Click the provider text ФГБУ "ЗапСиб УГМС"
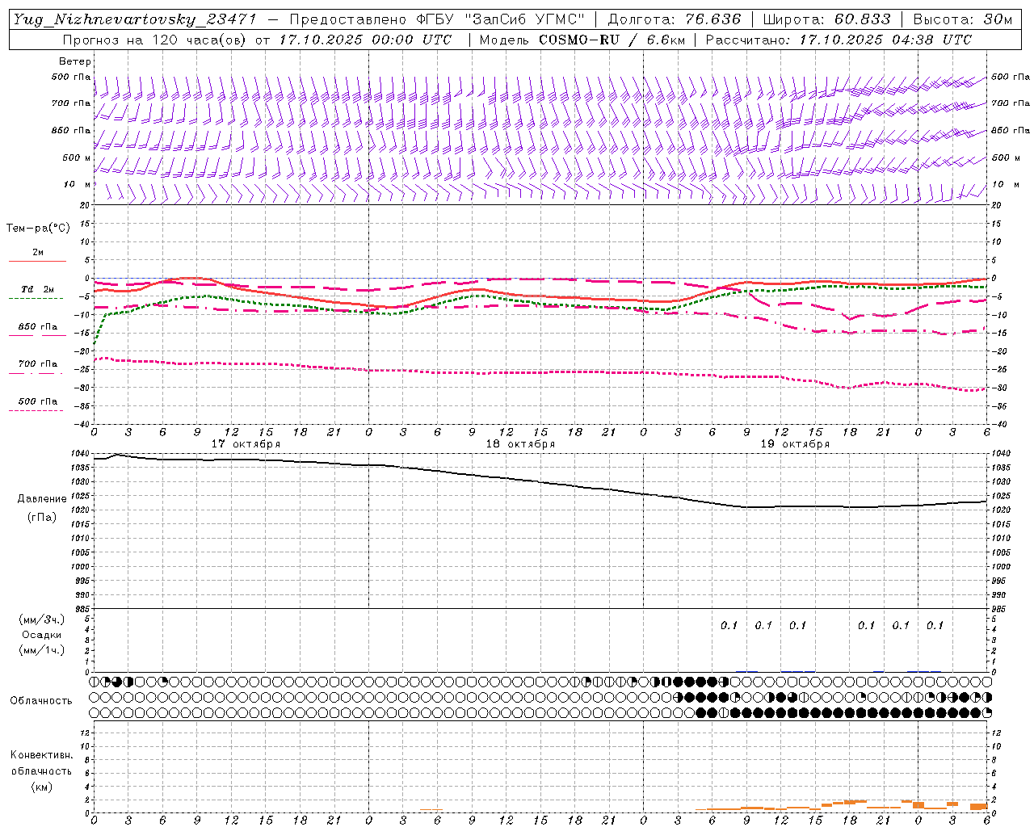Image resolution: width=1034 pixels, height=827 pixels. pyautogui.click(x=499, y=19)
